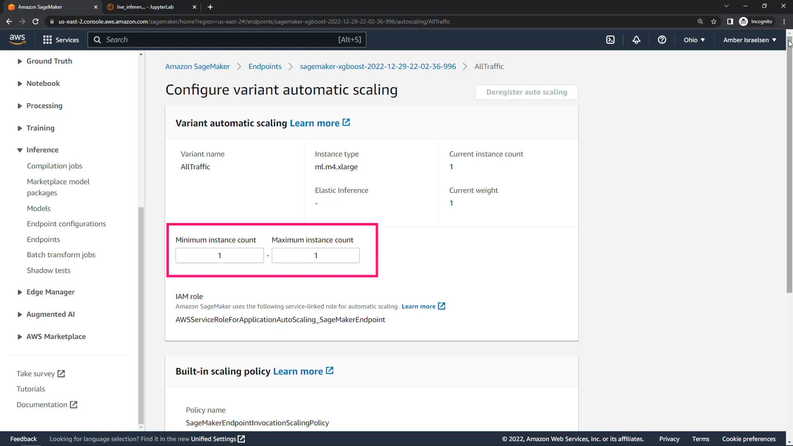This screenshot has width=793, height=446.
Task: Switch to the JupyterLab browser tab
Action: [x=145, y=7]
